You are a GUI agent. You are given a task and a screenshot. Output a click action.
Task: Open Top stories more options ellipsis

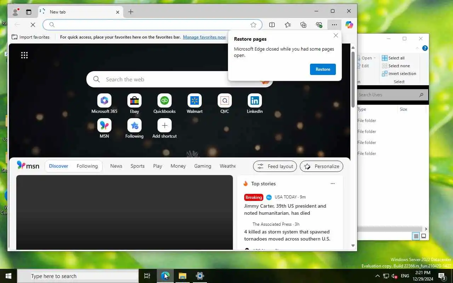[x=332, y=184]
